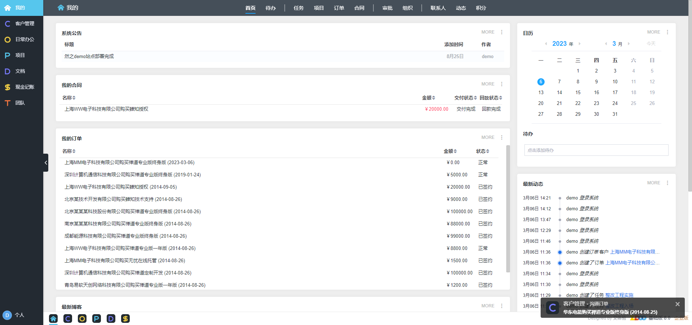This screenshot has height=325, width=692.
Task: Switch to the 联系人 tab
Action: 438,8
